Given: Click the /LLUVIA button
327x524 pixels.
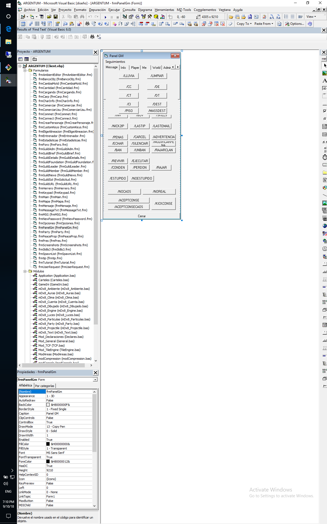Looking at the screenshot, I should (129, 76).
